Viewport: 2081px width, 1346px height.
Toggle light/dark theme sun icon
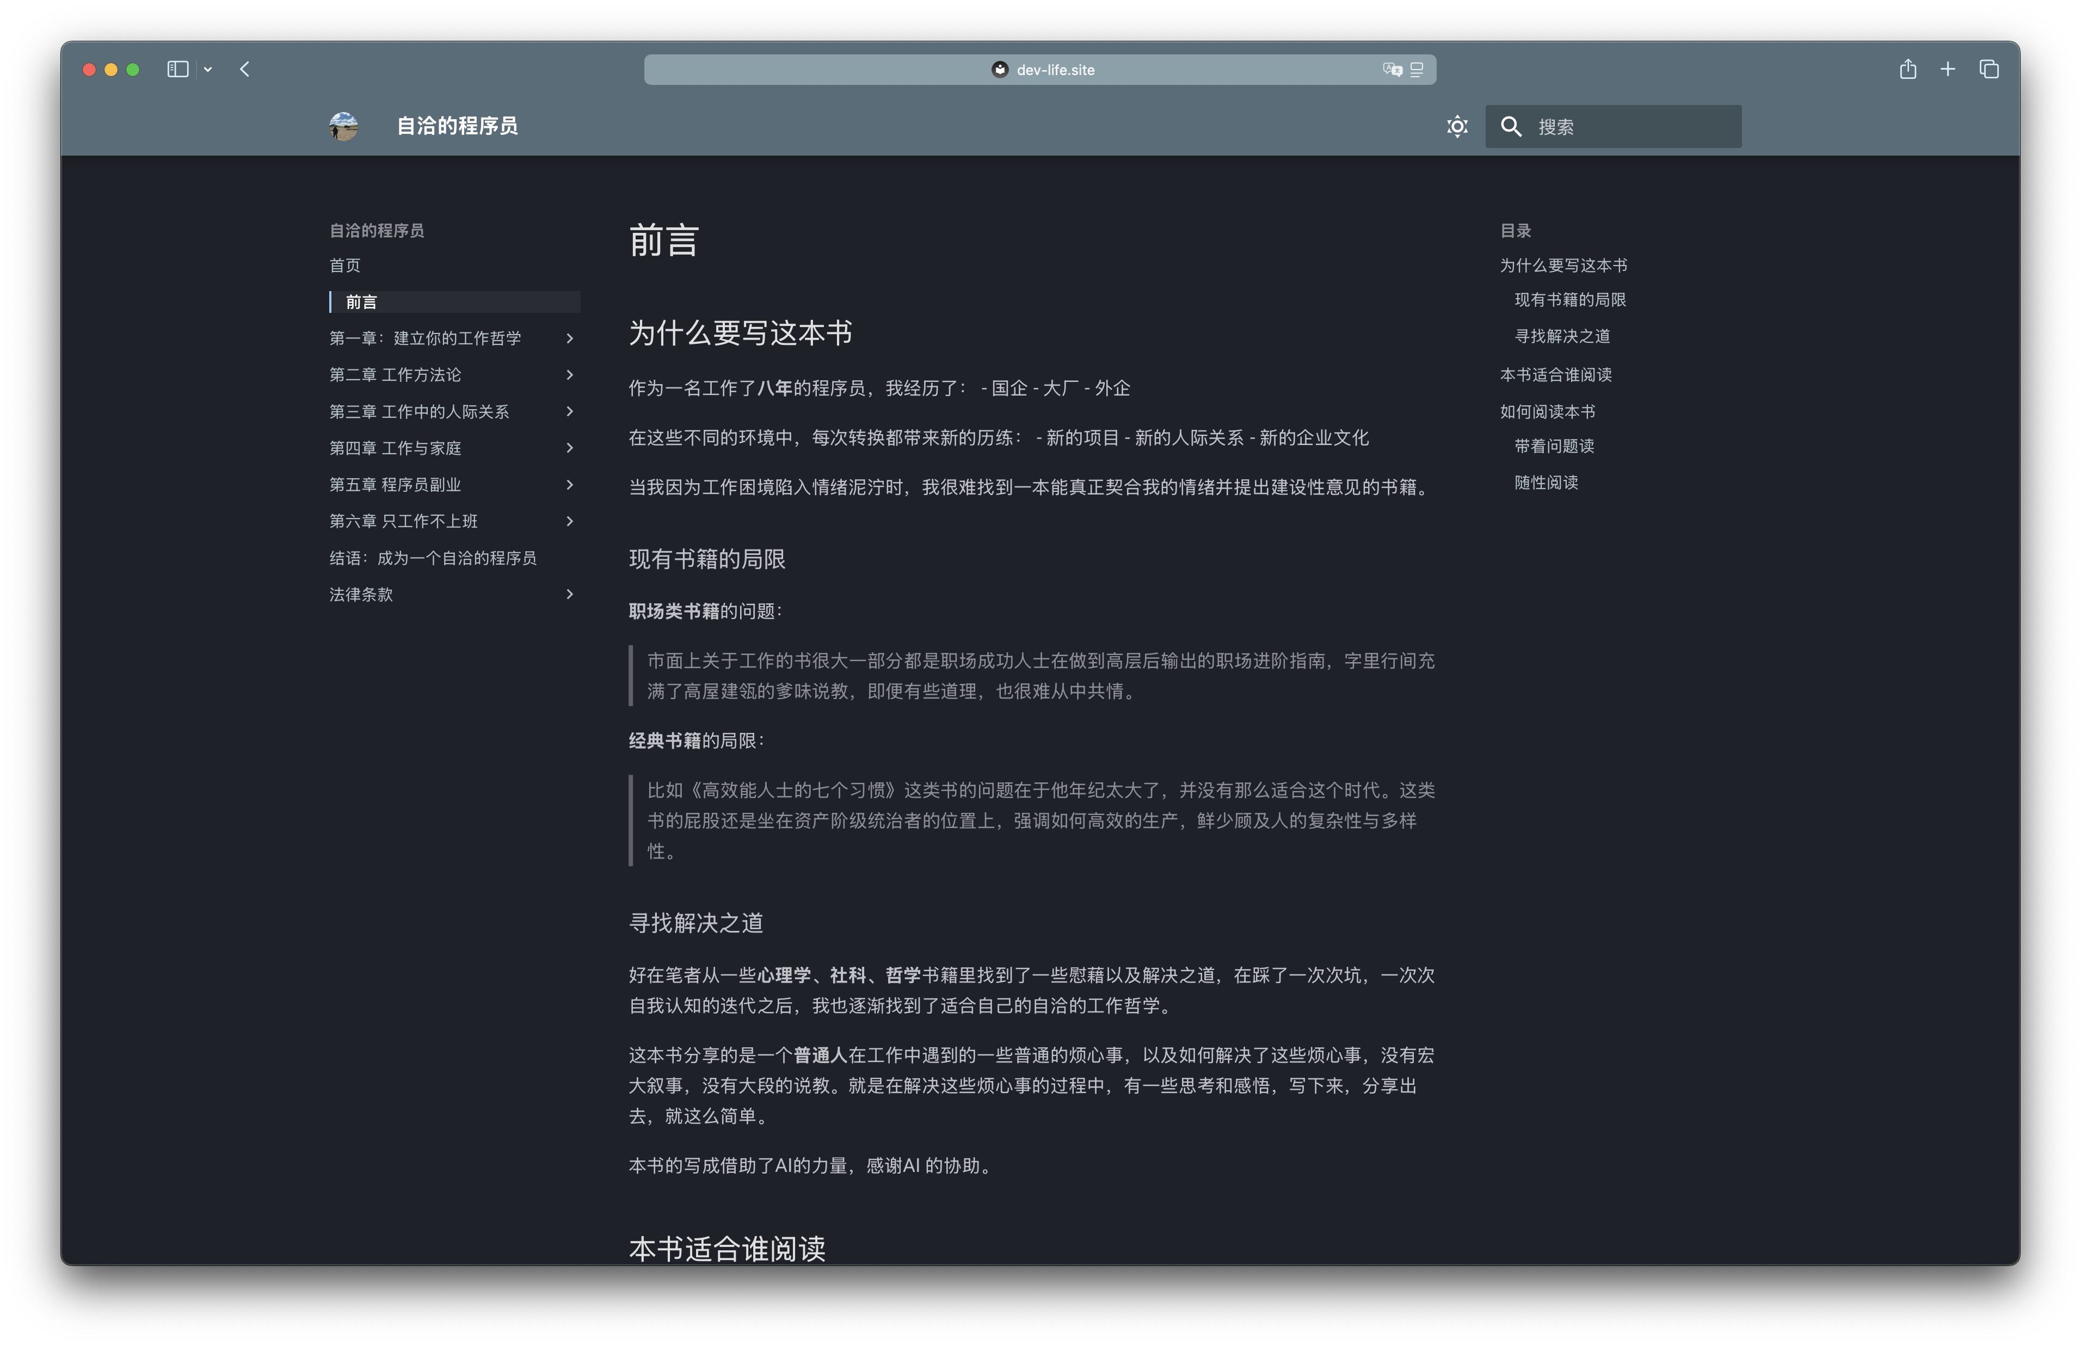point(1456,126)
